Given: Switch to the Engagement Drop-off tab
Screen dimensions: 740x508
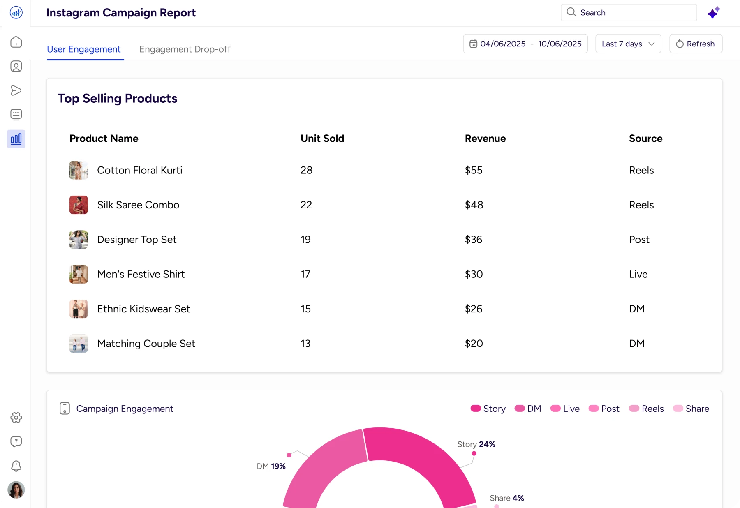Looking at the screenshot, I should coord(185,49).
